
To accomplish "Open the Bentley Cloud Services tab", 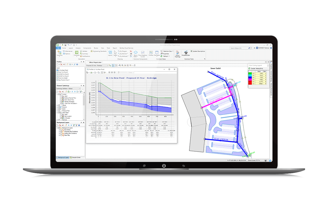I will point(127,48).
